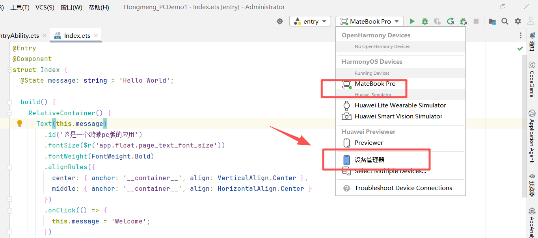Click FontWeight.Bold in the code
Screen dimensions: 538x238
click(x=121, y=156)
